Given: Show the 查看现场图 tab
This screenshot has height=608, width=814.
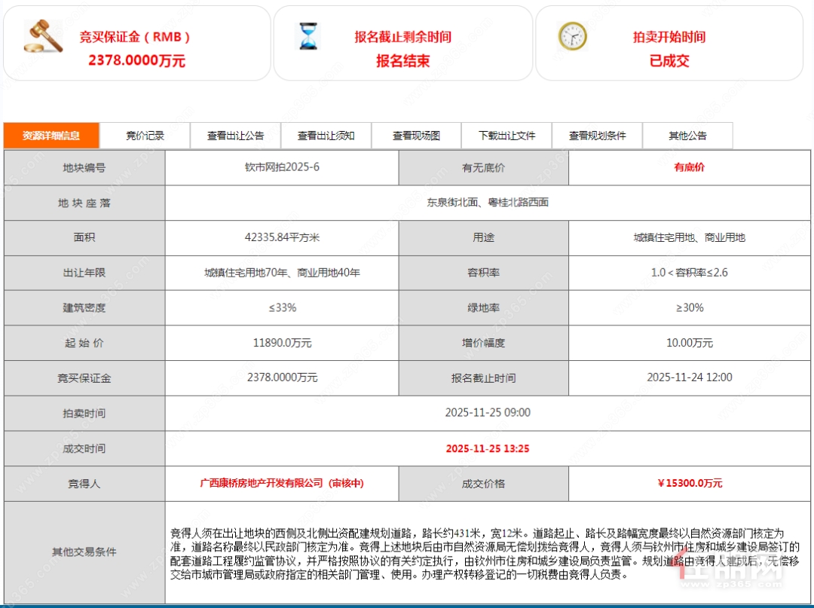Looking at the screenshot, I should (x=416, y=136).
